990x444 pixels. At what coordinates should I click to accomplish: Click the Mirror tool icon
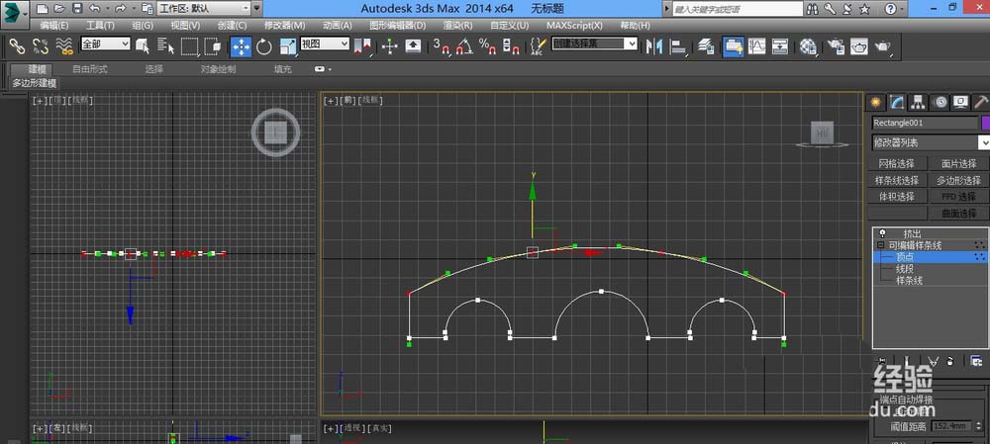coord(654,46)
